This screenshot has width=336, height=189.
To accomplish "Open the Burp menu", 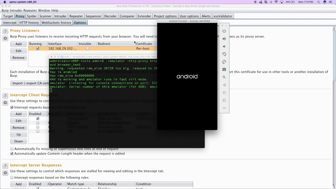I will click(x=5, y=10).
